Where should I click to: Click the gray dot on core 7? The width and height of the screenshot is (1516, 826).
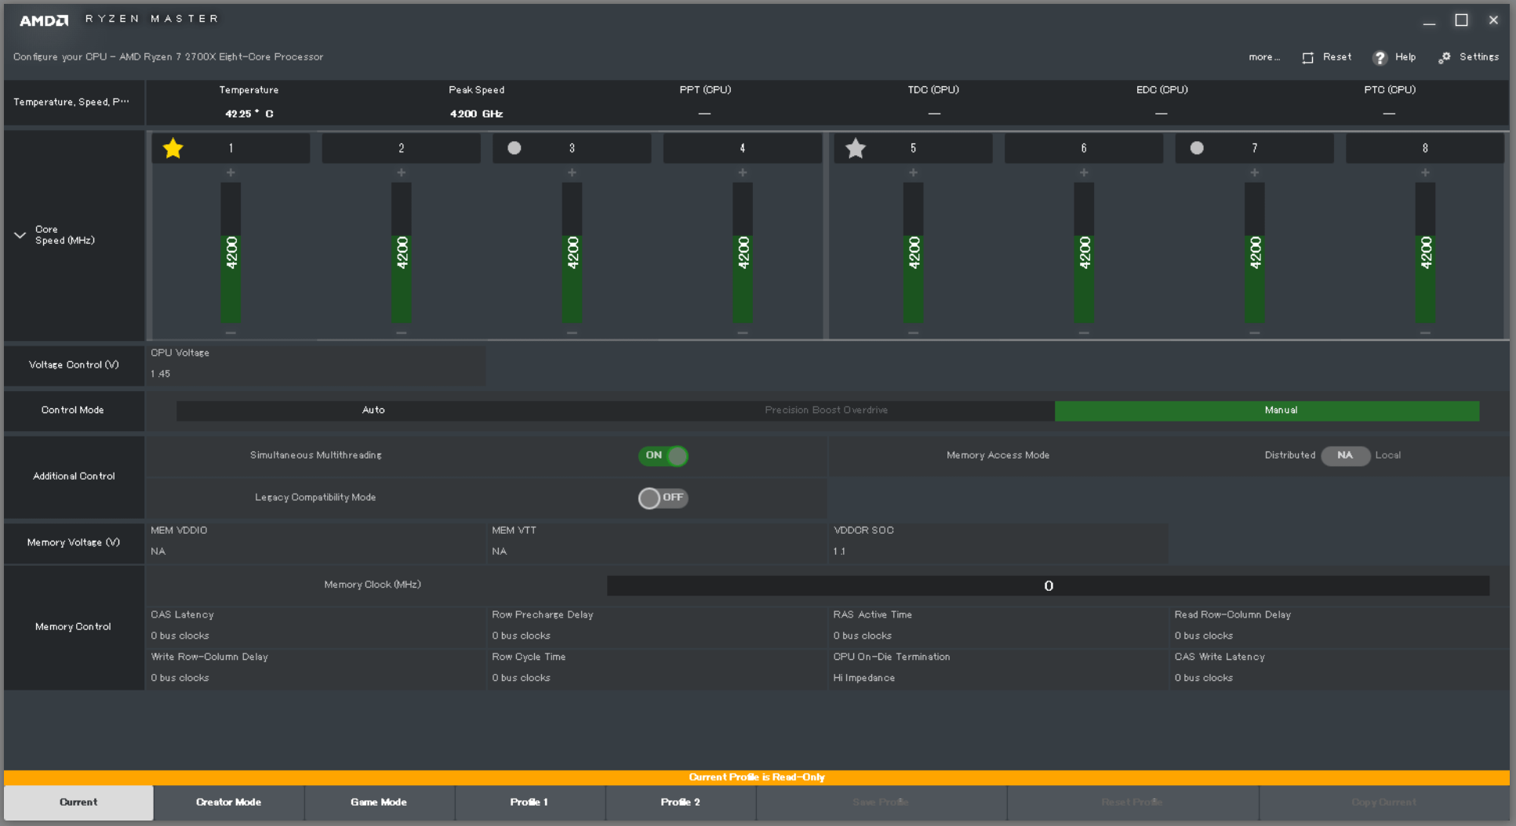(1197, 148)
